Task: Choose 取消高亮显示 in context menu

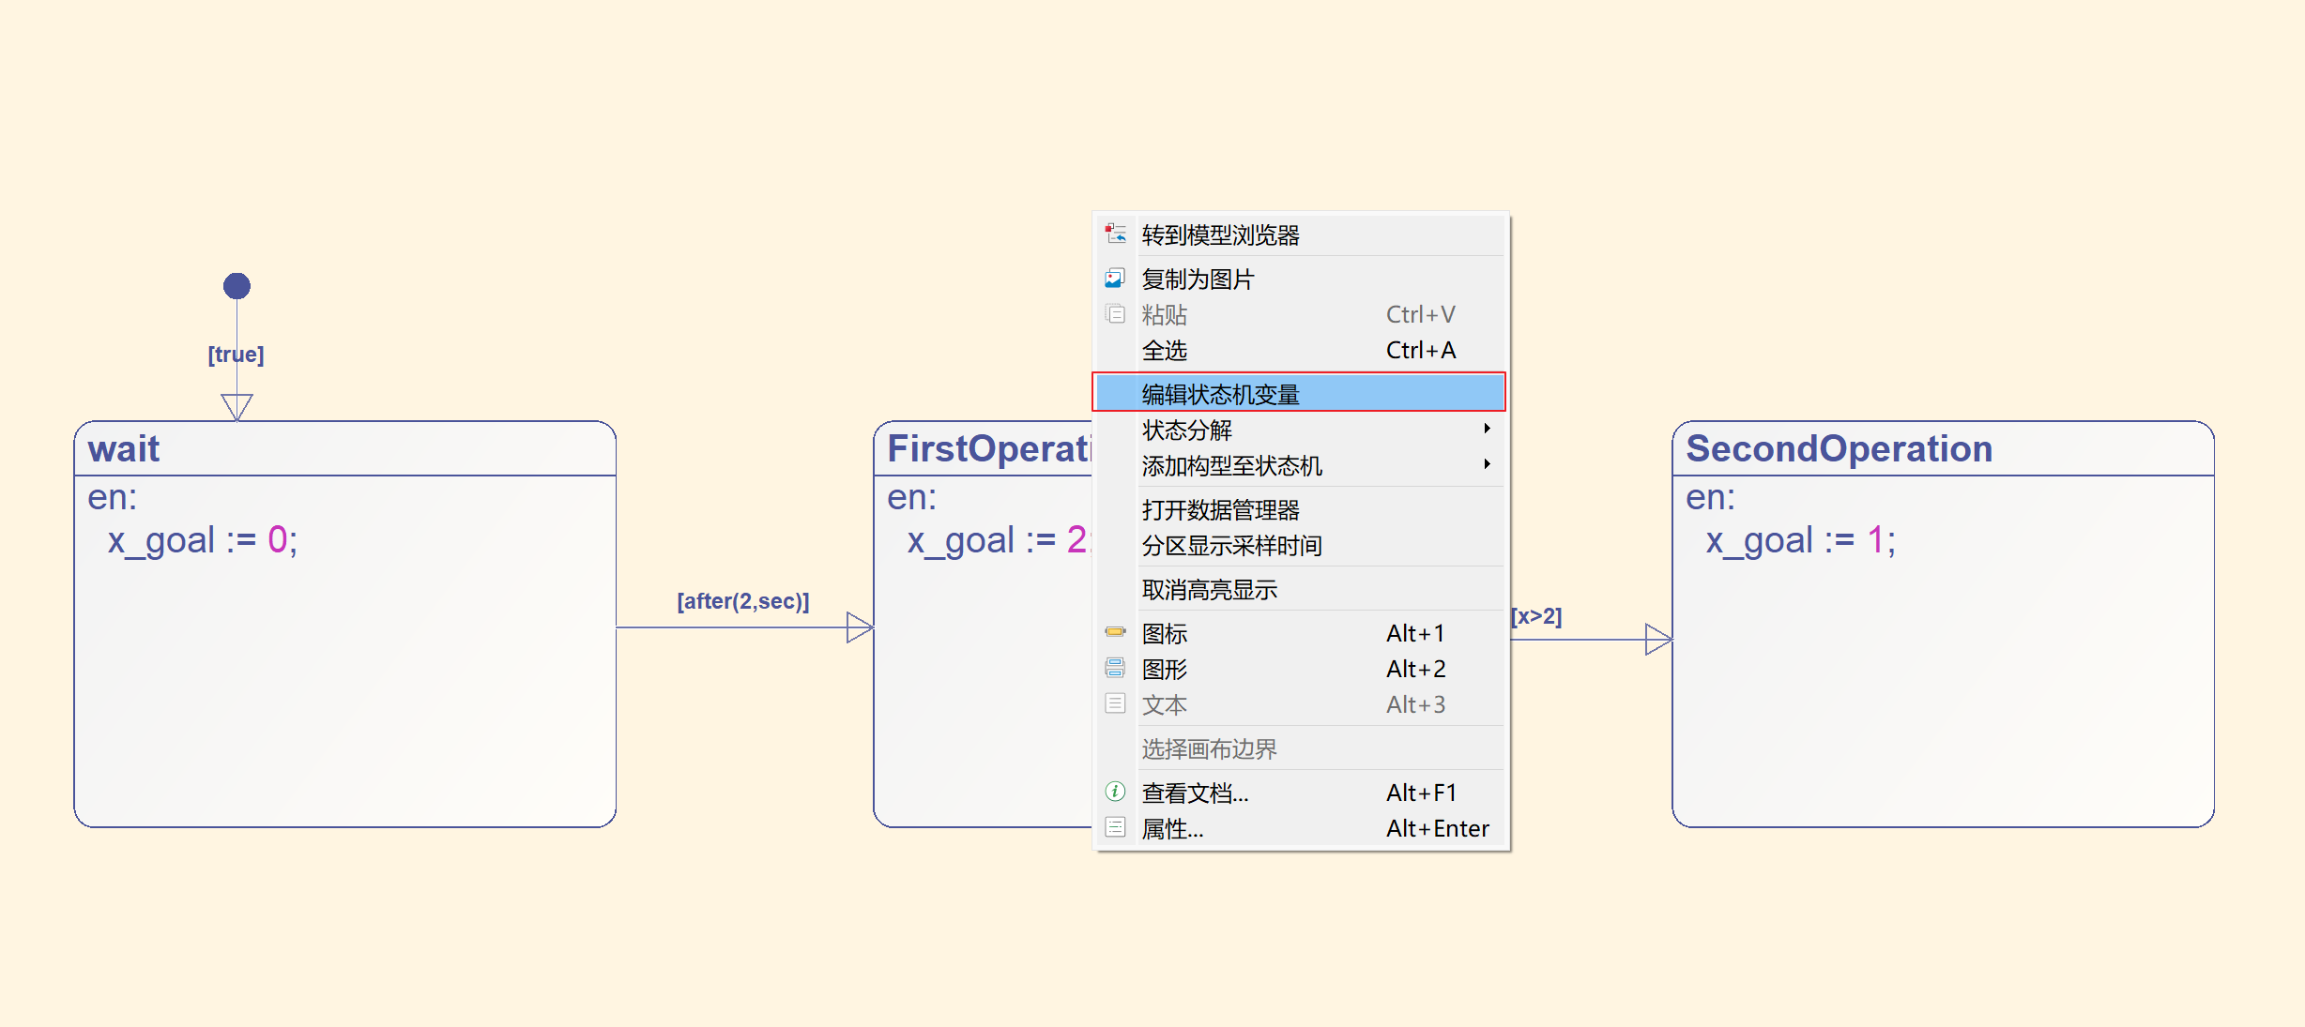Action: coord(1301,589)
